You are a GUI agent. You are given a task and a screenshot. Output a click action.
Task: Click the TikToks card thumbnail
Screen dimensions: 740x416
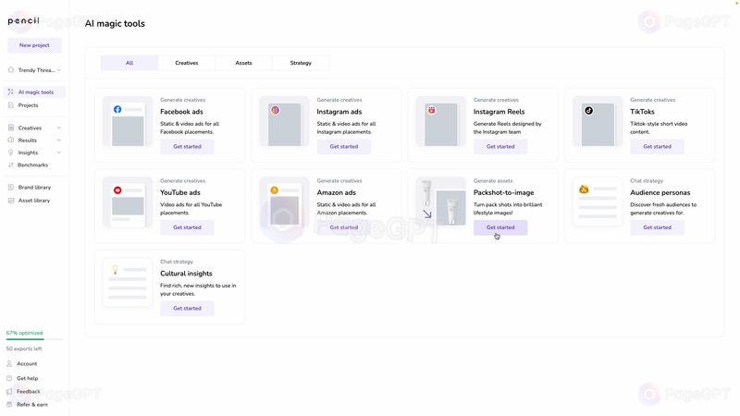tap(598, 122)
